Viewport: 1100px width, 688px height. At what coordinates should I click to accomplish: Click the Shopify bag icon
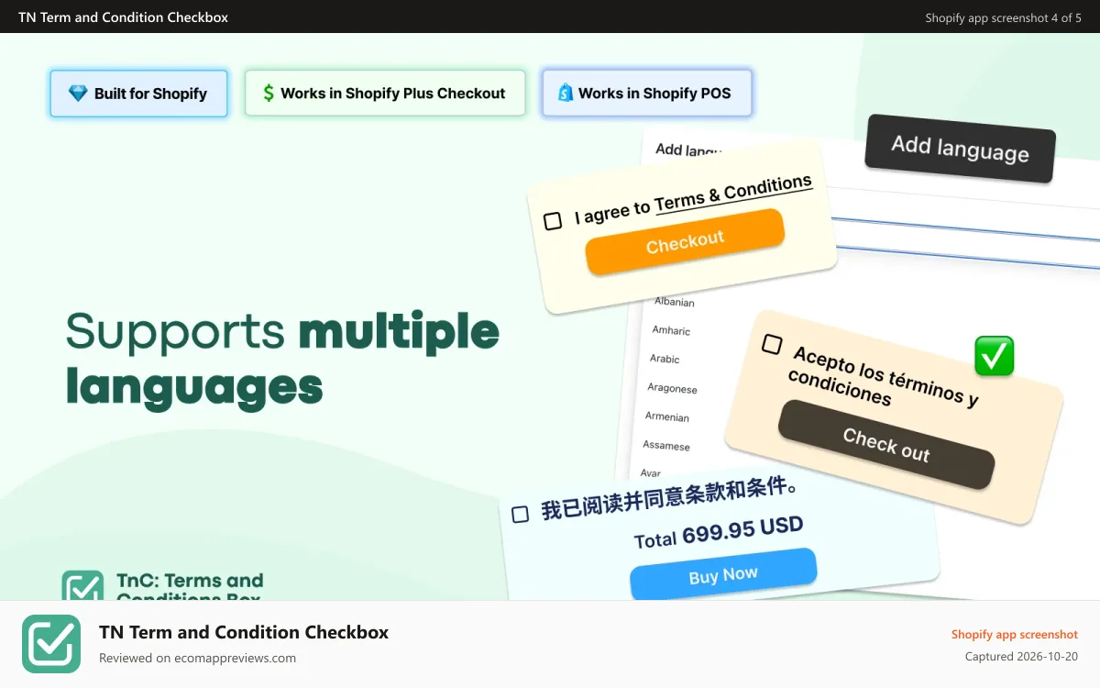click(566, 94)
